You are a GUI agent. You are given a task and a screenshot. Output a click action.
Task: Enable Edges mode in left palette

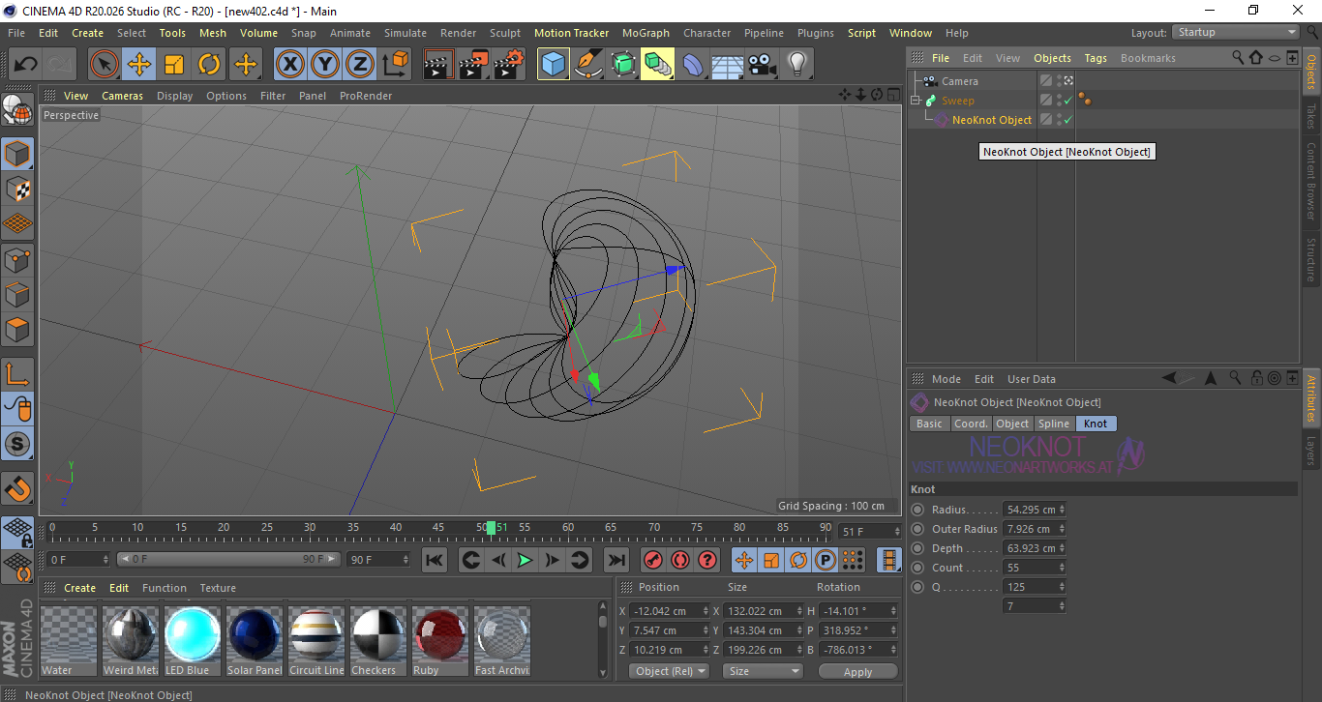click(17, 294)
